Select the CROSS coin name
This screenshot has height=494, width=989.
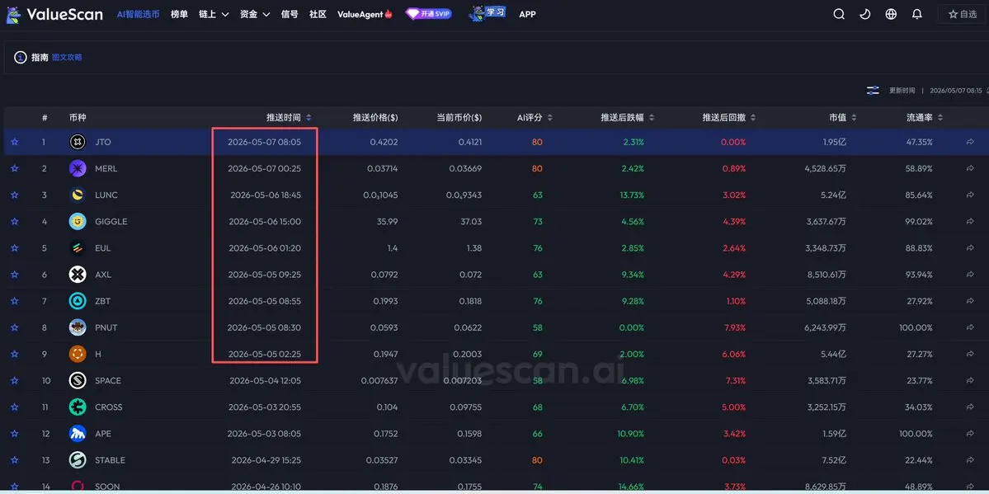pos(109,407)
